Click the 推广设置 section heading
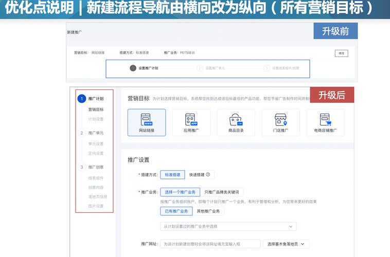 pos(138,160)
